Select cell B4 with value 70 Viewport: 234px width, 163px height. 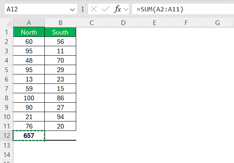tap(60, 60)
